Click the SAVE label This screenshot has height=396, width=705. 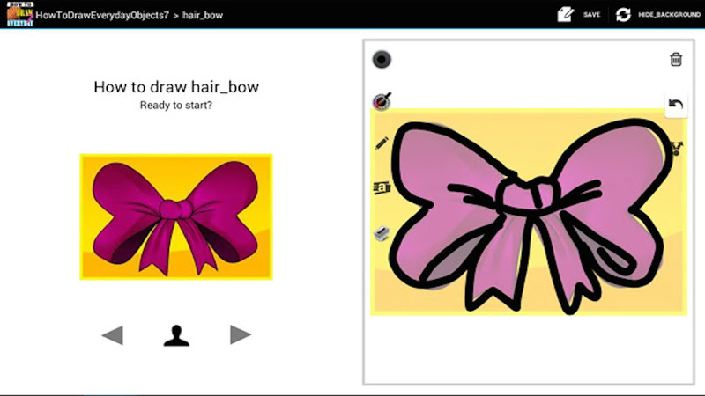click(591, 15)
